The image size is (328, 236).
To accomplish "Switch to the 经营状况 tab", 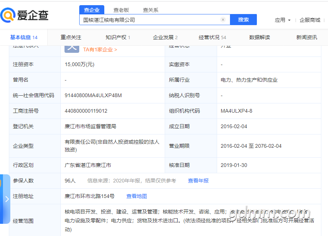I will pos(212,38).
